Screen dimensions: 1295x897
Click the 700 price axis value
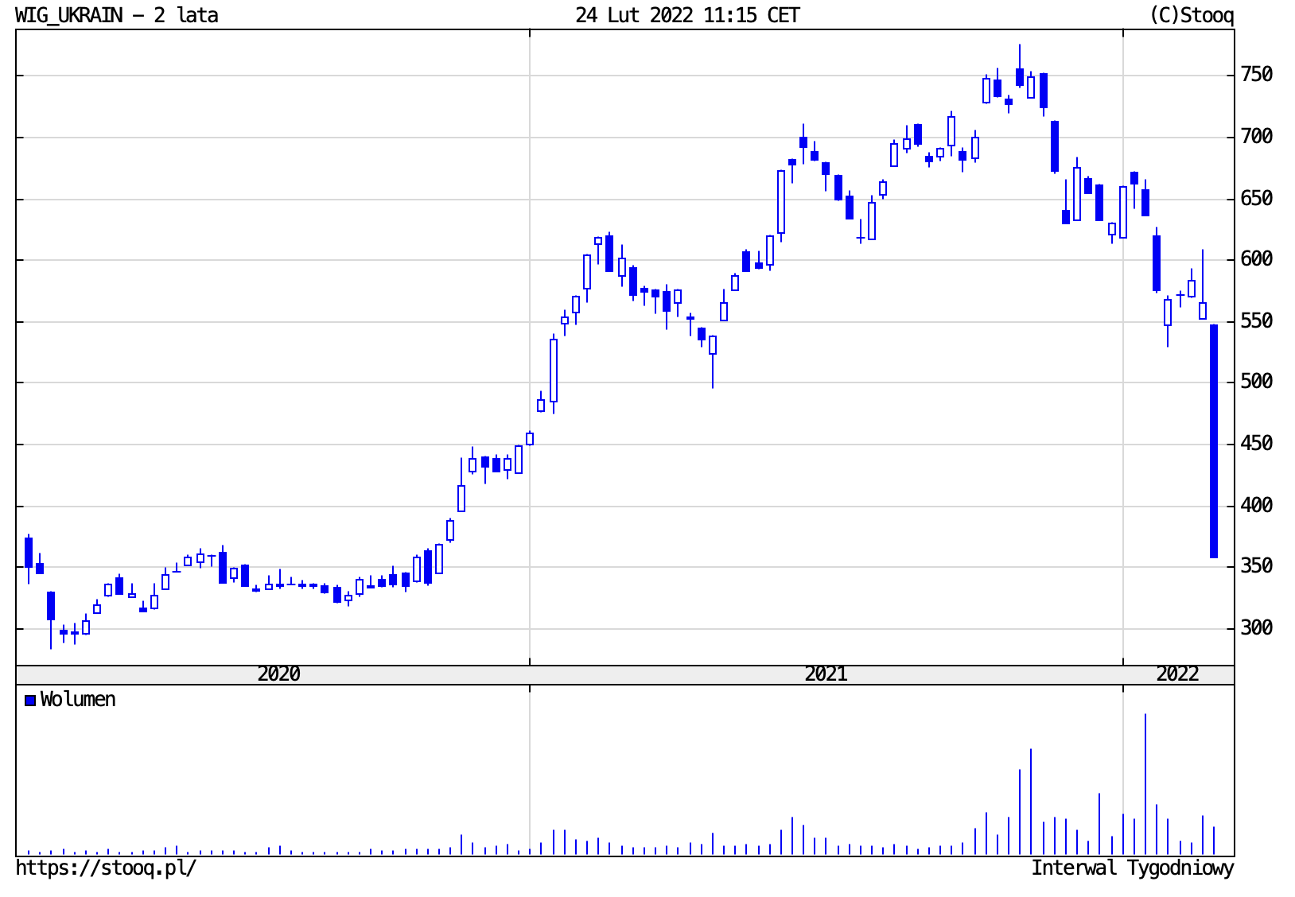pyautogui.click(x=1257, y=137)
